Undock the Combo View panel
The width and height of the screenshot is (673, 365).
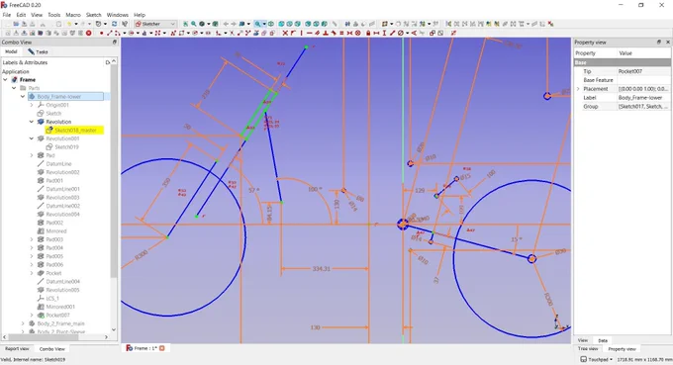coord(115,42)
